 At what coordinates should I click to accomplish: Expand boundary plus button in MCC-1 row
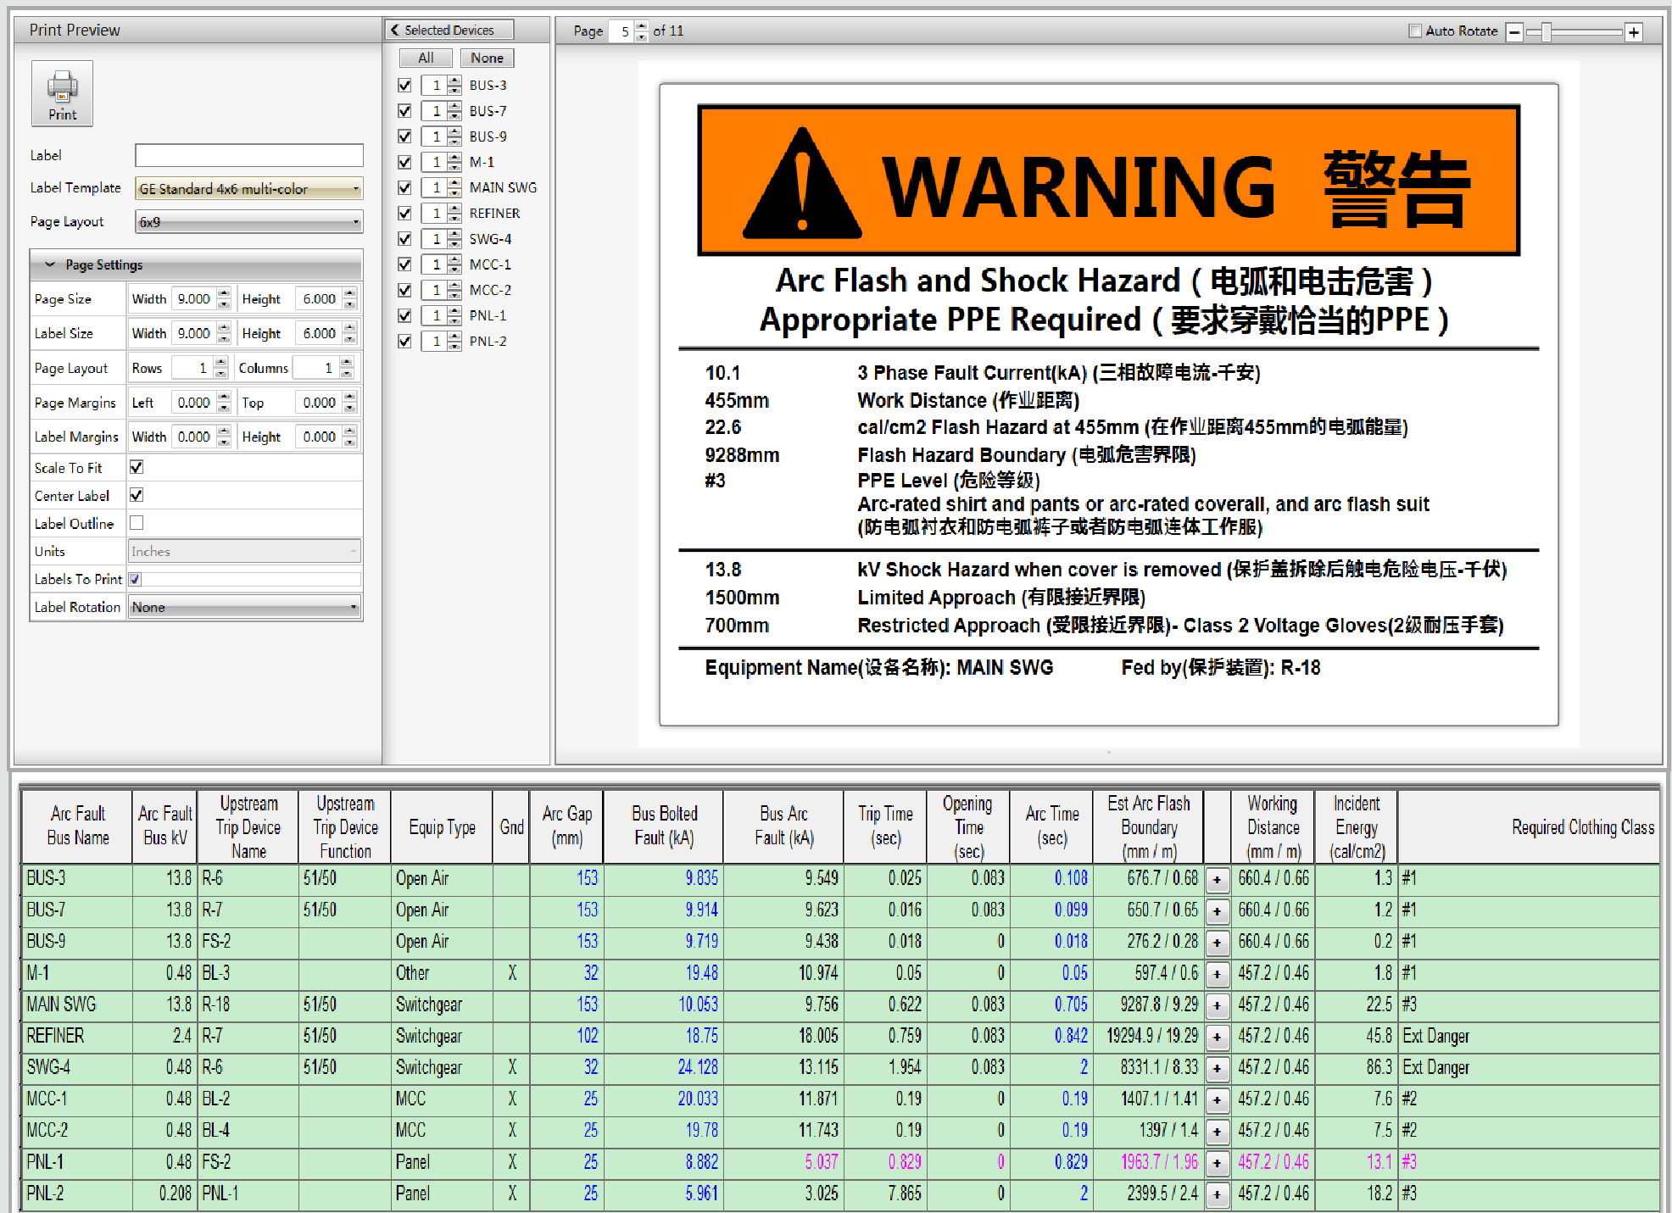coord(1217,1099)
